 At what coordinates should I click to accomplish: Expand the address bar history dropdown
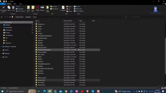coord(122,17)
